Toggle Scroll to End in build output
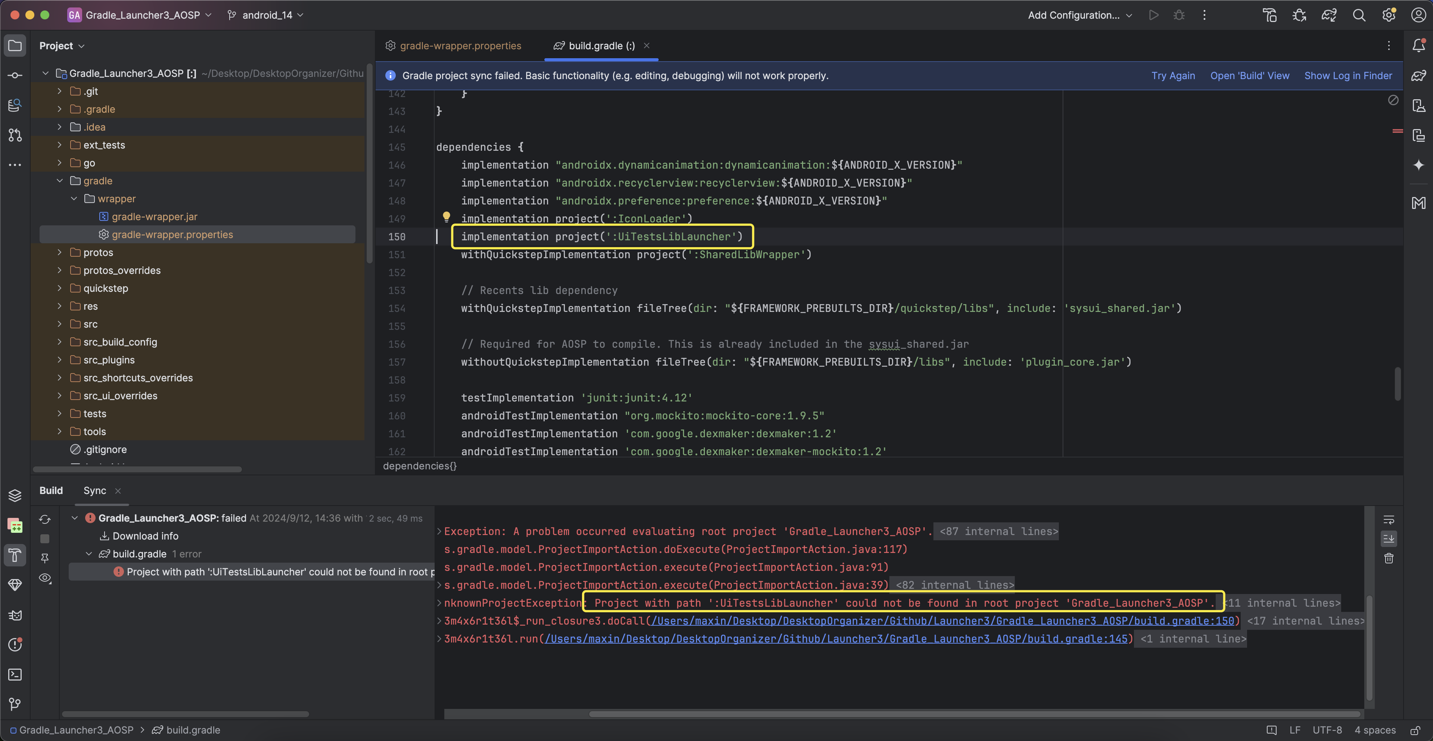Image resolution: width=1433 pixels, height=741 pixels. 1389,539
